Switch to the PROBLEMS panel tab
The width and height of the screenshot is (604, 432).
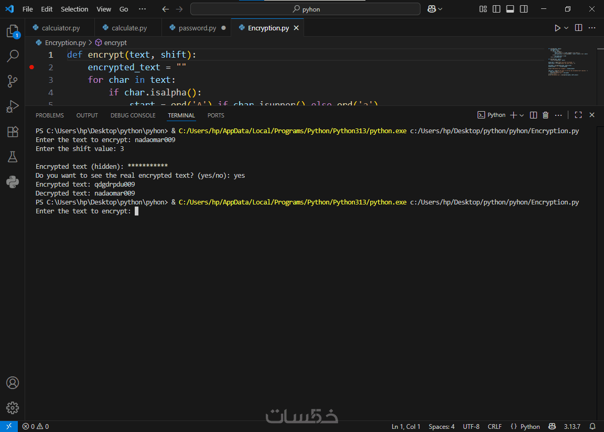[x=50, y=115]
